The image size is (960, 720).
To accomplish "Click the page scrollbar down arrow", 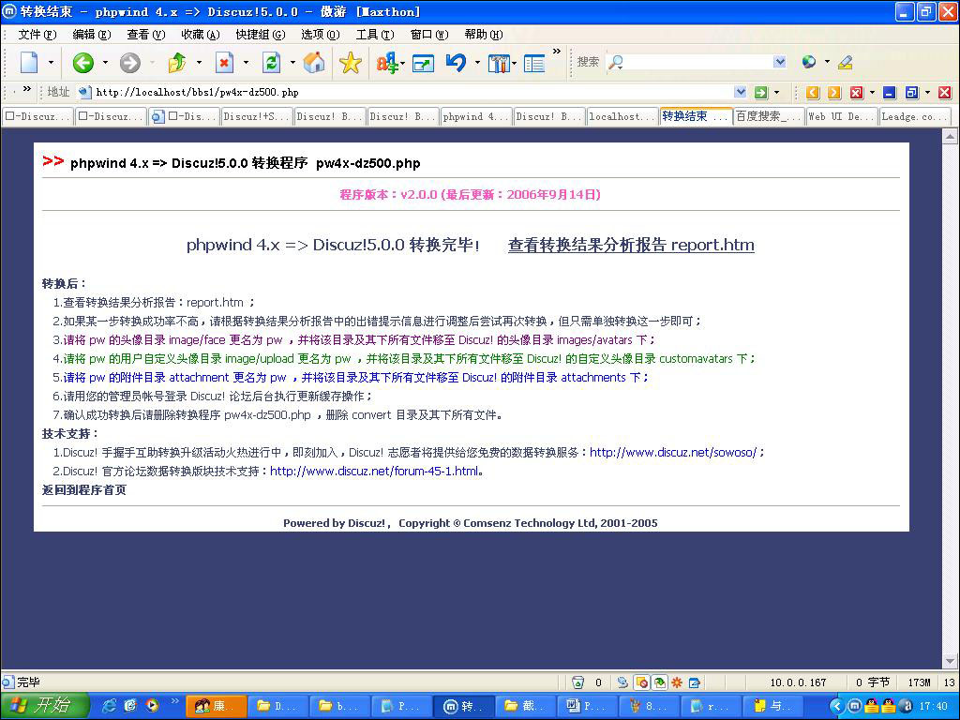I will pyautogui.click(x=950, y=661).
